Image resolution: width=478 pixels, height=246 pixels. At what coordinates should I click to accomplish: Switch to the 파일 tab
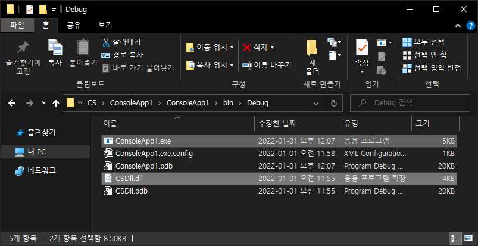pos(17,25)
